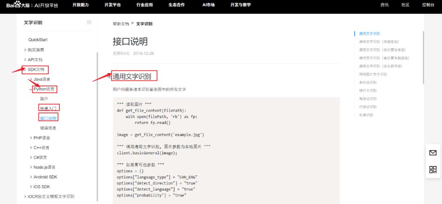Click the client.basicGeneral(image) code line
The height and width of the screenshot is (204, 442).
tap(147, 153)
